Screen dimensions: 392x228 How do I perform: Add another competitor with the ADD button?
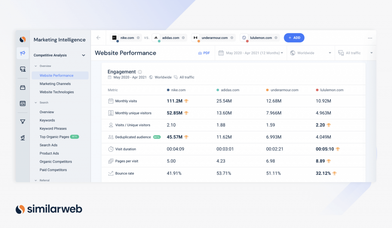pyautogui.click(x=294, y=38)
